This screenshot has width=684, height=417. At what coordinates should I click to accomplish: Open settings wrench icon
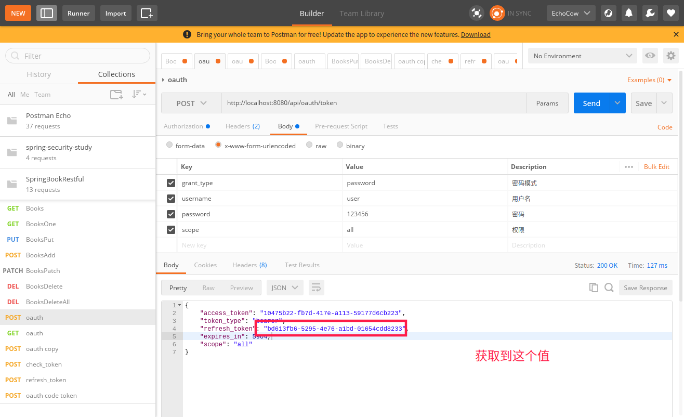[x=650, y=13]
